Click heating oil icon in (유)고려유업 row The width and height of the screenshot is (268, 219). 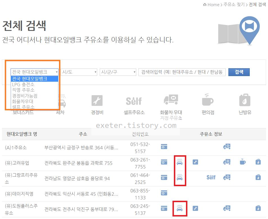point(258,162)
